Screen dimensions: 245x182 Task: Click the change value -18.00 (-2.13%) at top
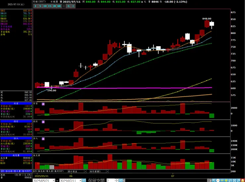point(175,2)
